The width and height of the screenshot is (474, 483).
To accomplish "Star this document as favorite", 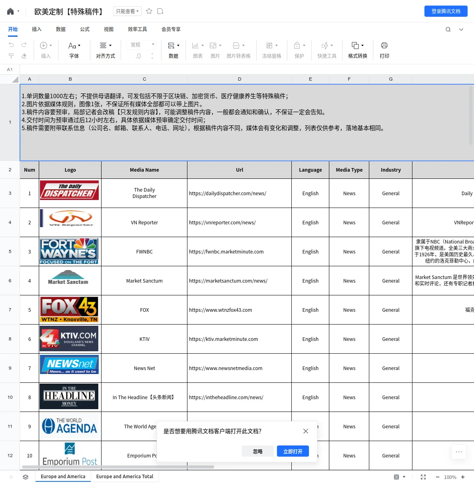I will point(149,11).
